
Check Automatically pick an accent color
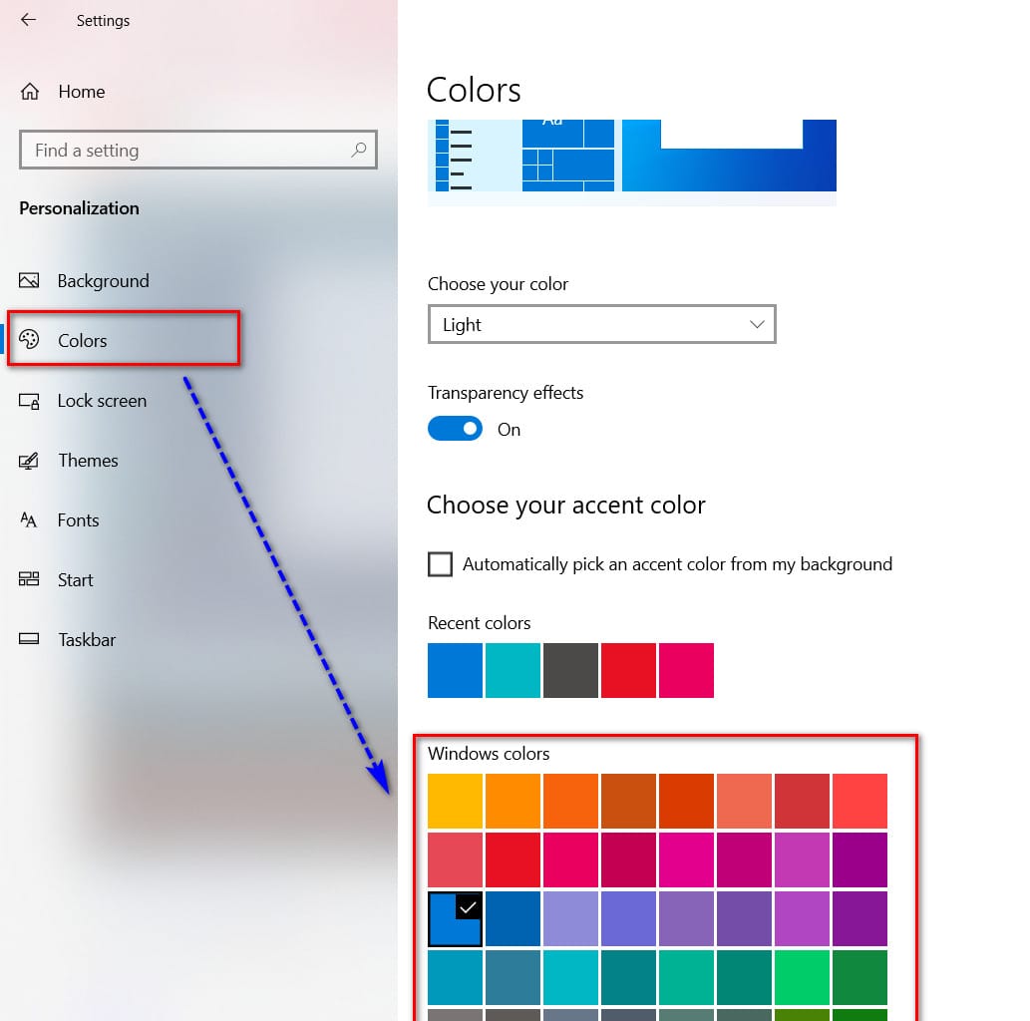tap(440, 563)
